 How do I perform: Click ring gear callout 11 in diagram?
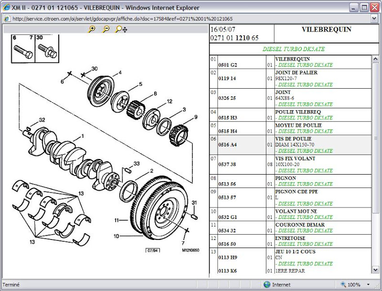point(117,220)
